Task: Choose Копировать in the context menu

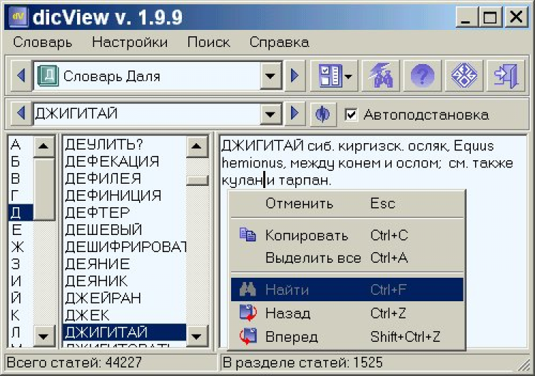Action: 347,235
